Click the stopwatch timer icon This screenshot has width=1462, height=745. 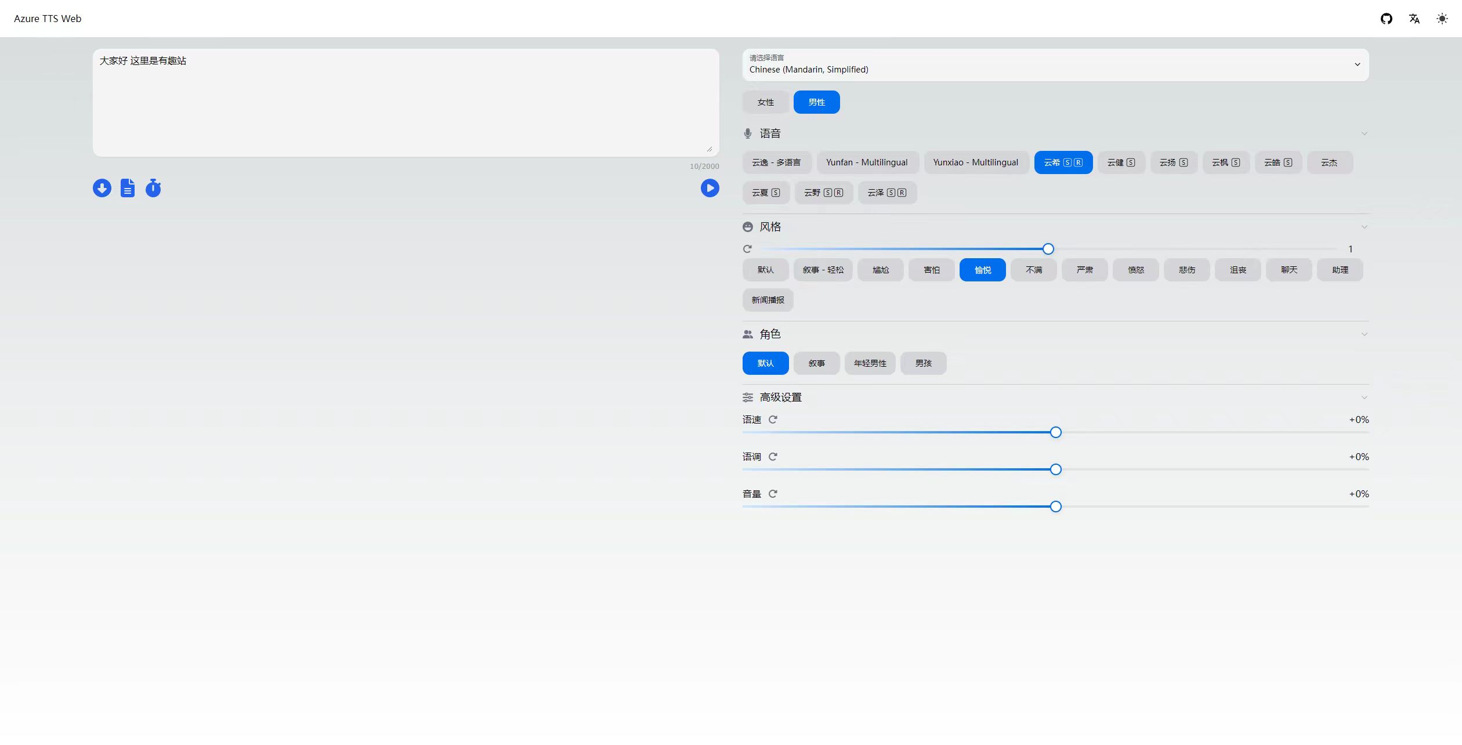click(153, 188)
